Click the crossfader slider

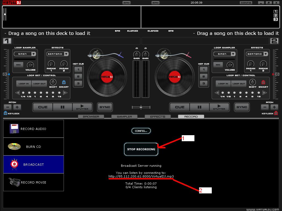click(x=141, y=107)
